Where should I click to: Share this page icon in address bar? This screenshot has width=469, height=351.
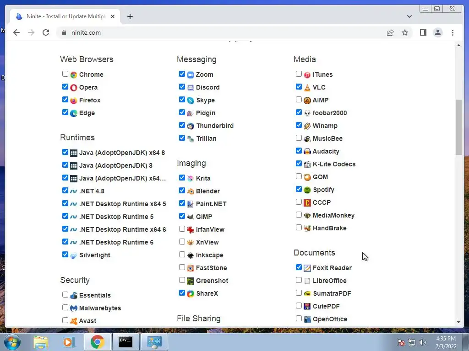390,32
